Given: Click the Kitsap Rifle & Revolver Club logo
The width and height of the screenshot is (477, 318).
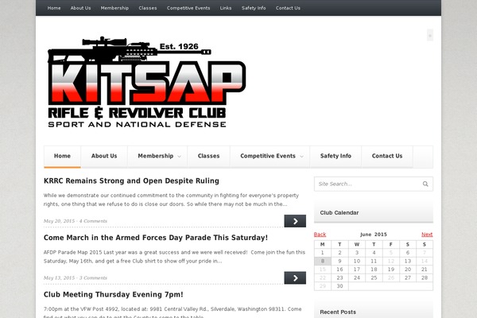Looking at the screenshot, I should [147, 82].
